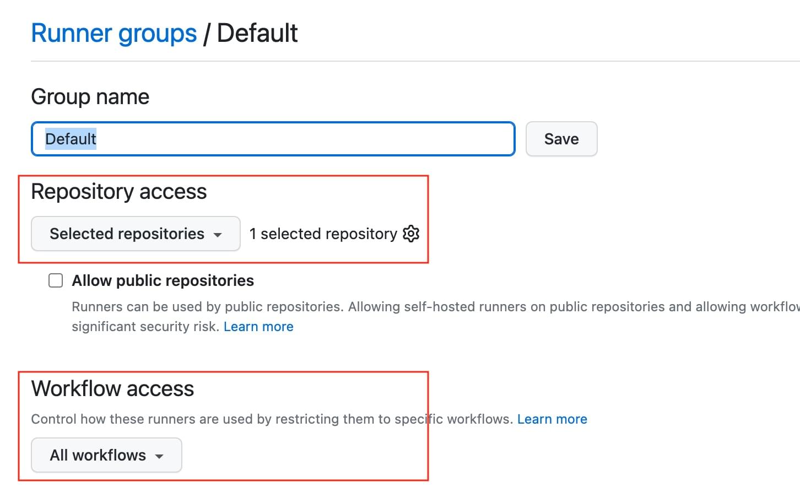The image size is (800, 498).
Task: Go back to Runner groups breadcrumb
Action: [113, 33]
